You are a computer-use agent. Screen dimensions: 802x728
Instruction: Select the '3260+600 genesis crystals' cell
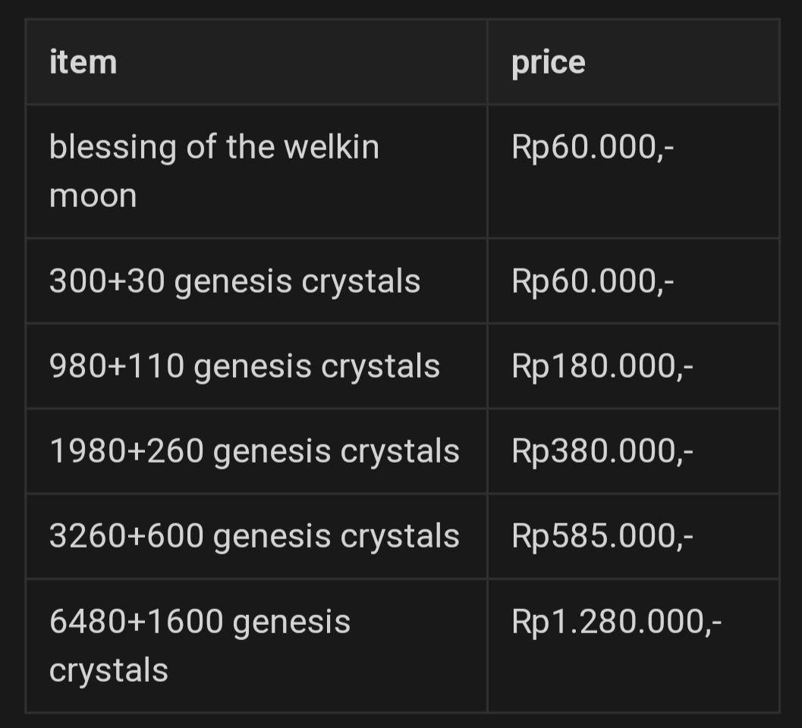point(254,536)
